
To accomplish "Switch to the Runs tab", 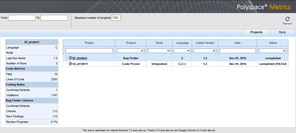I will click(x=282, y=32).
